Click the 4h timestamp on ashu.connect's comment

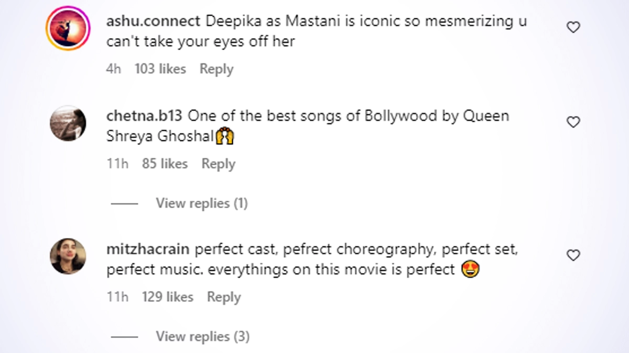tap(113, 69)
